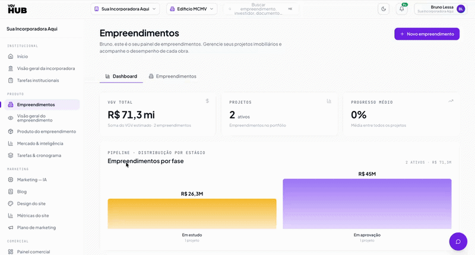The width and height of the screenshot is (475, 255).
Task: Click the Empreendimentos tab building icon
Action: click(x=151, y=76)
